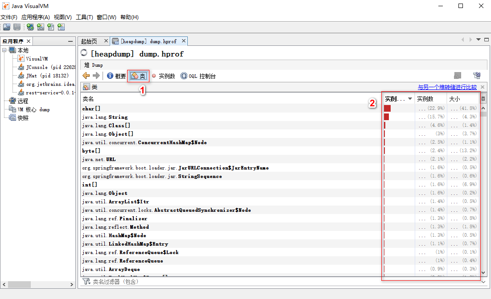491x299 pixels.
Task: Sort the table by the 类名 column header
Action: (231, 99)
